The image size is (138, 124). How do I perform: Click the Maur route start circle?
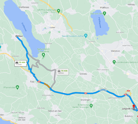point(16,36)
